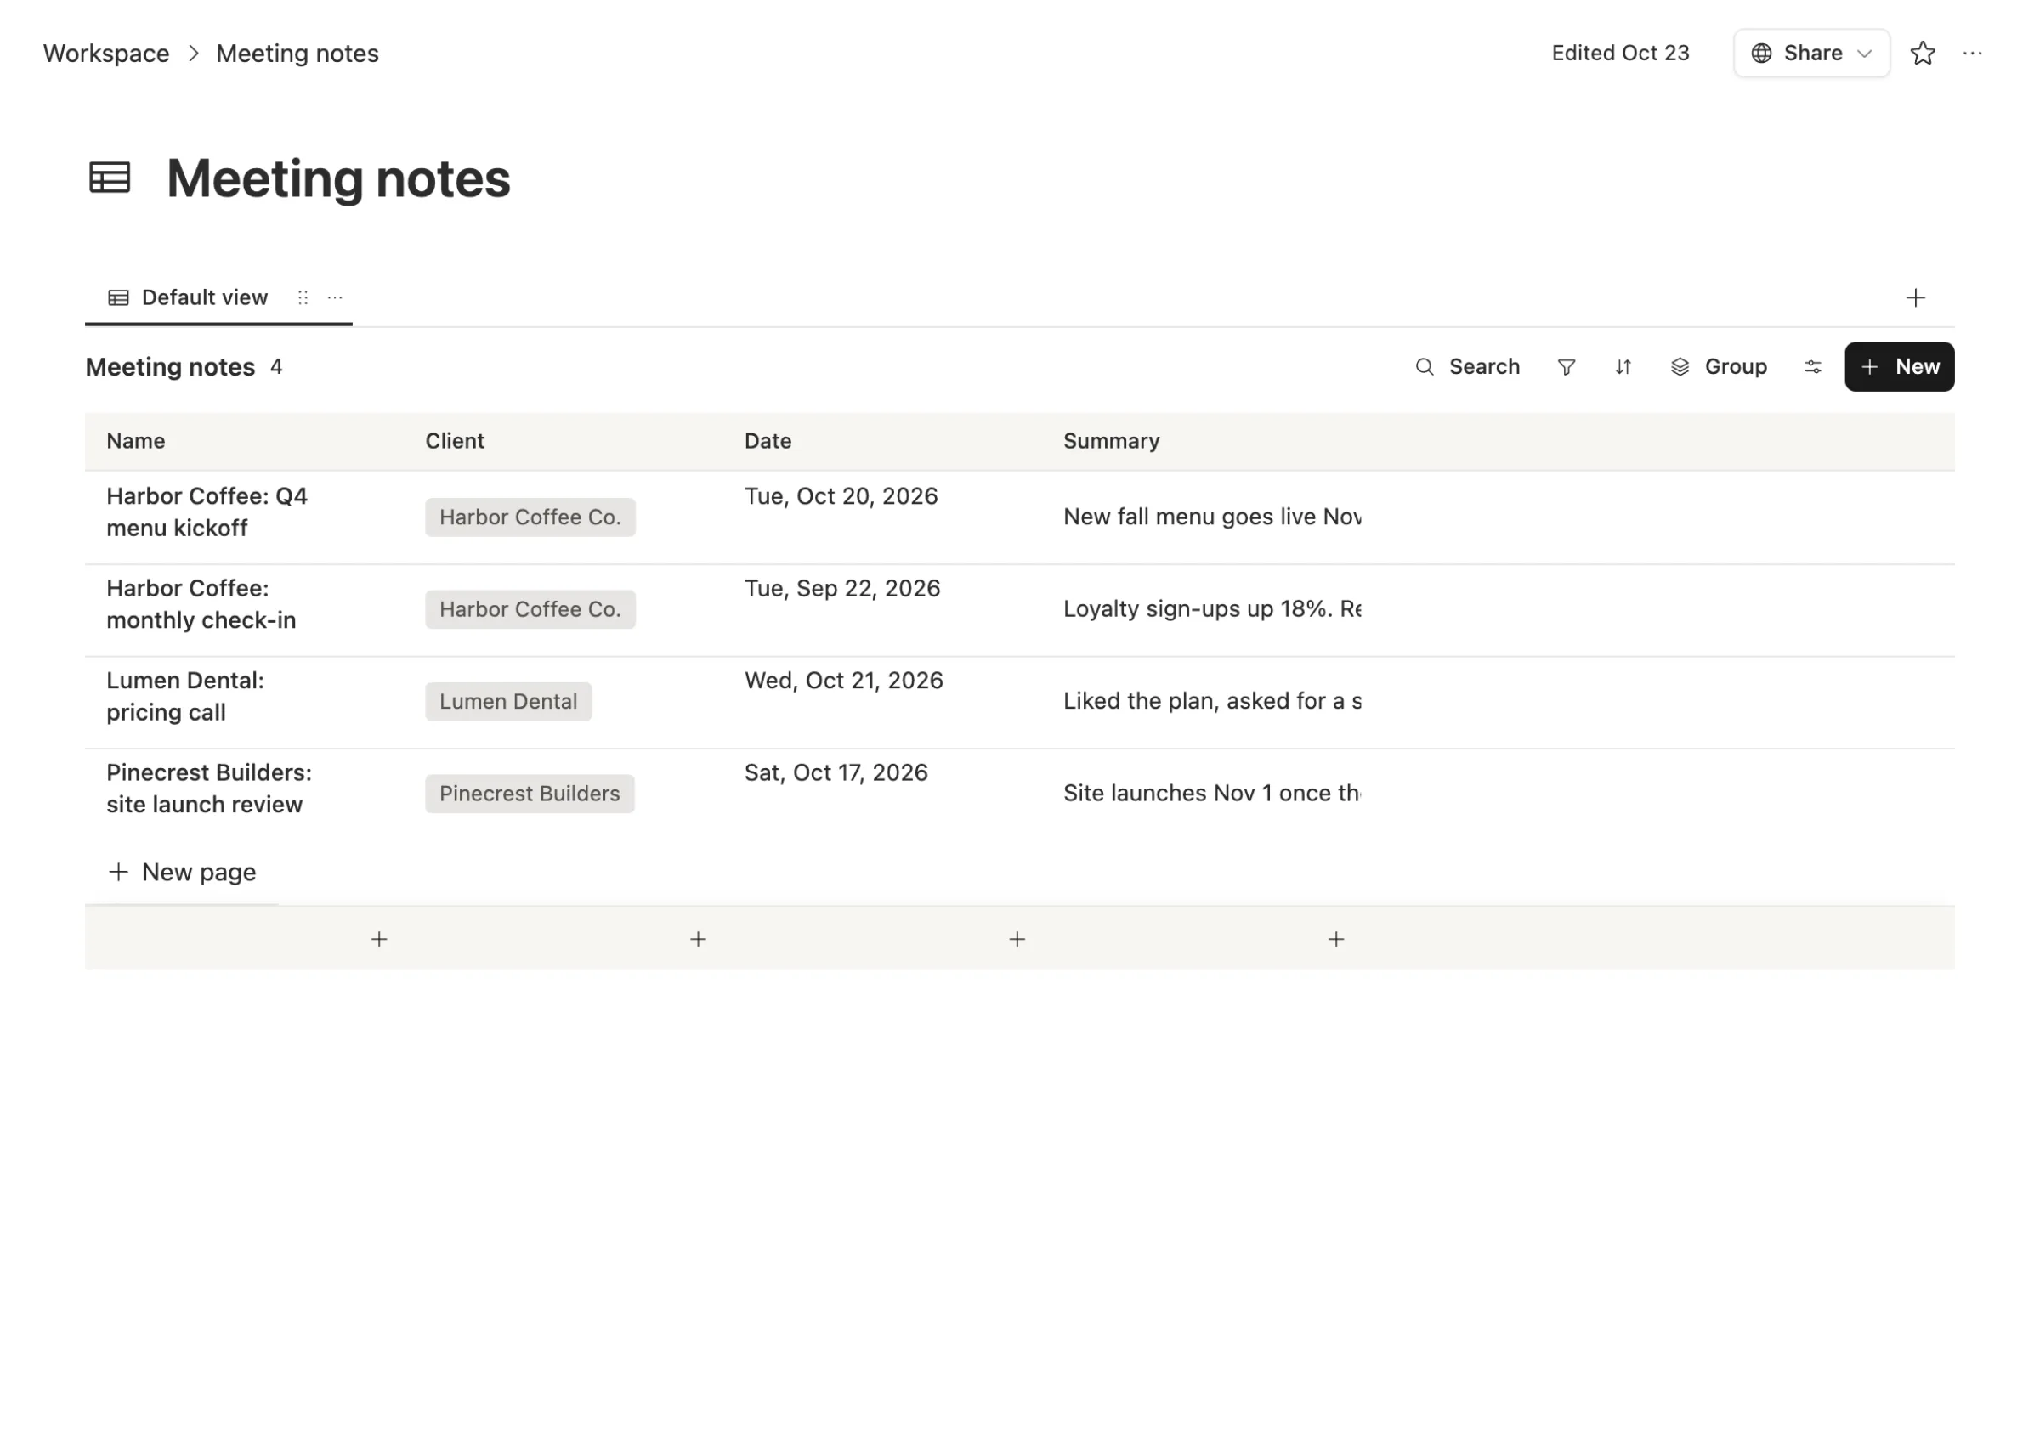Open Lumen Dental: pricing call page
The image size is (2040, 1453).
185,696
